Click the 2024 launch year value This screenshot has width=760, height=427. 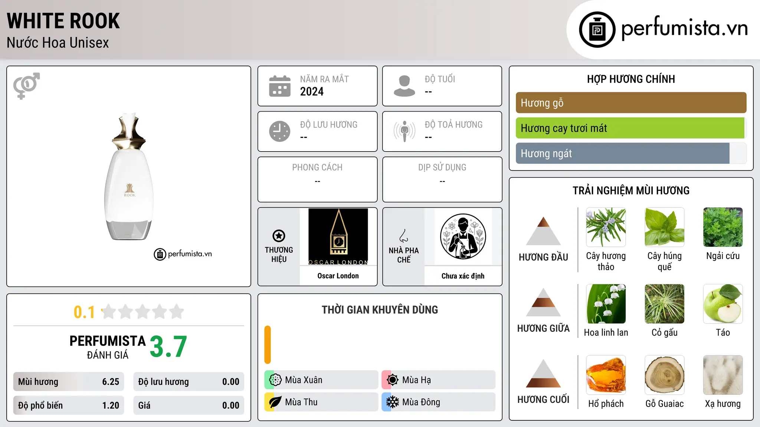[312, 92]
